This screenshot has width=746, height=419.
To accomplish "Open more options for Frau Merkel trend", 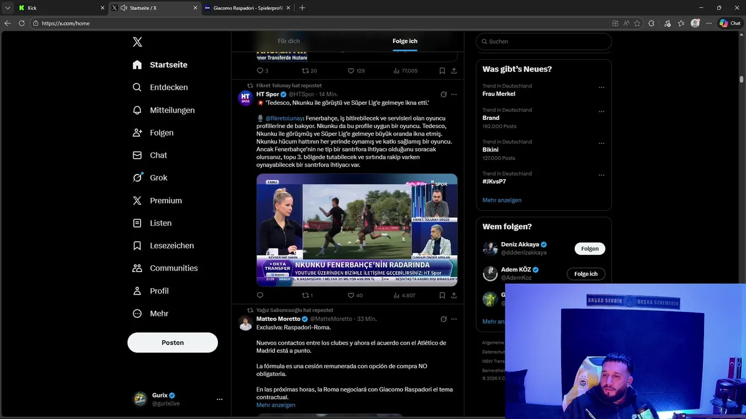I will [x=601, y=87].
